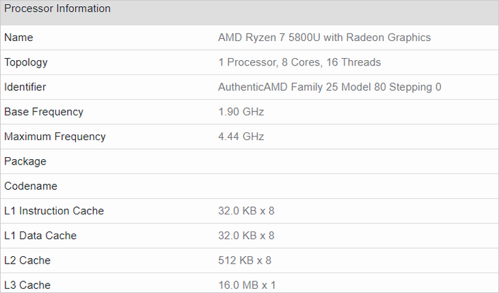Select the Identifier row label
This screenshot has width=499, height=293.
(25, 87)
